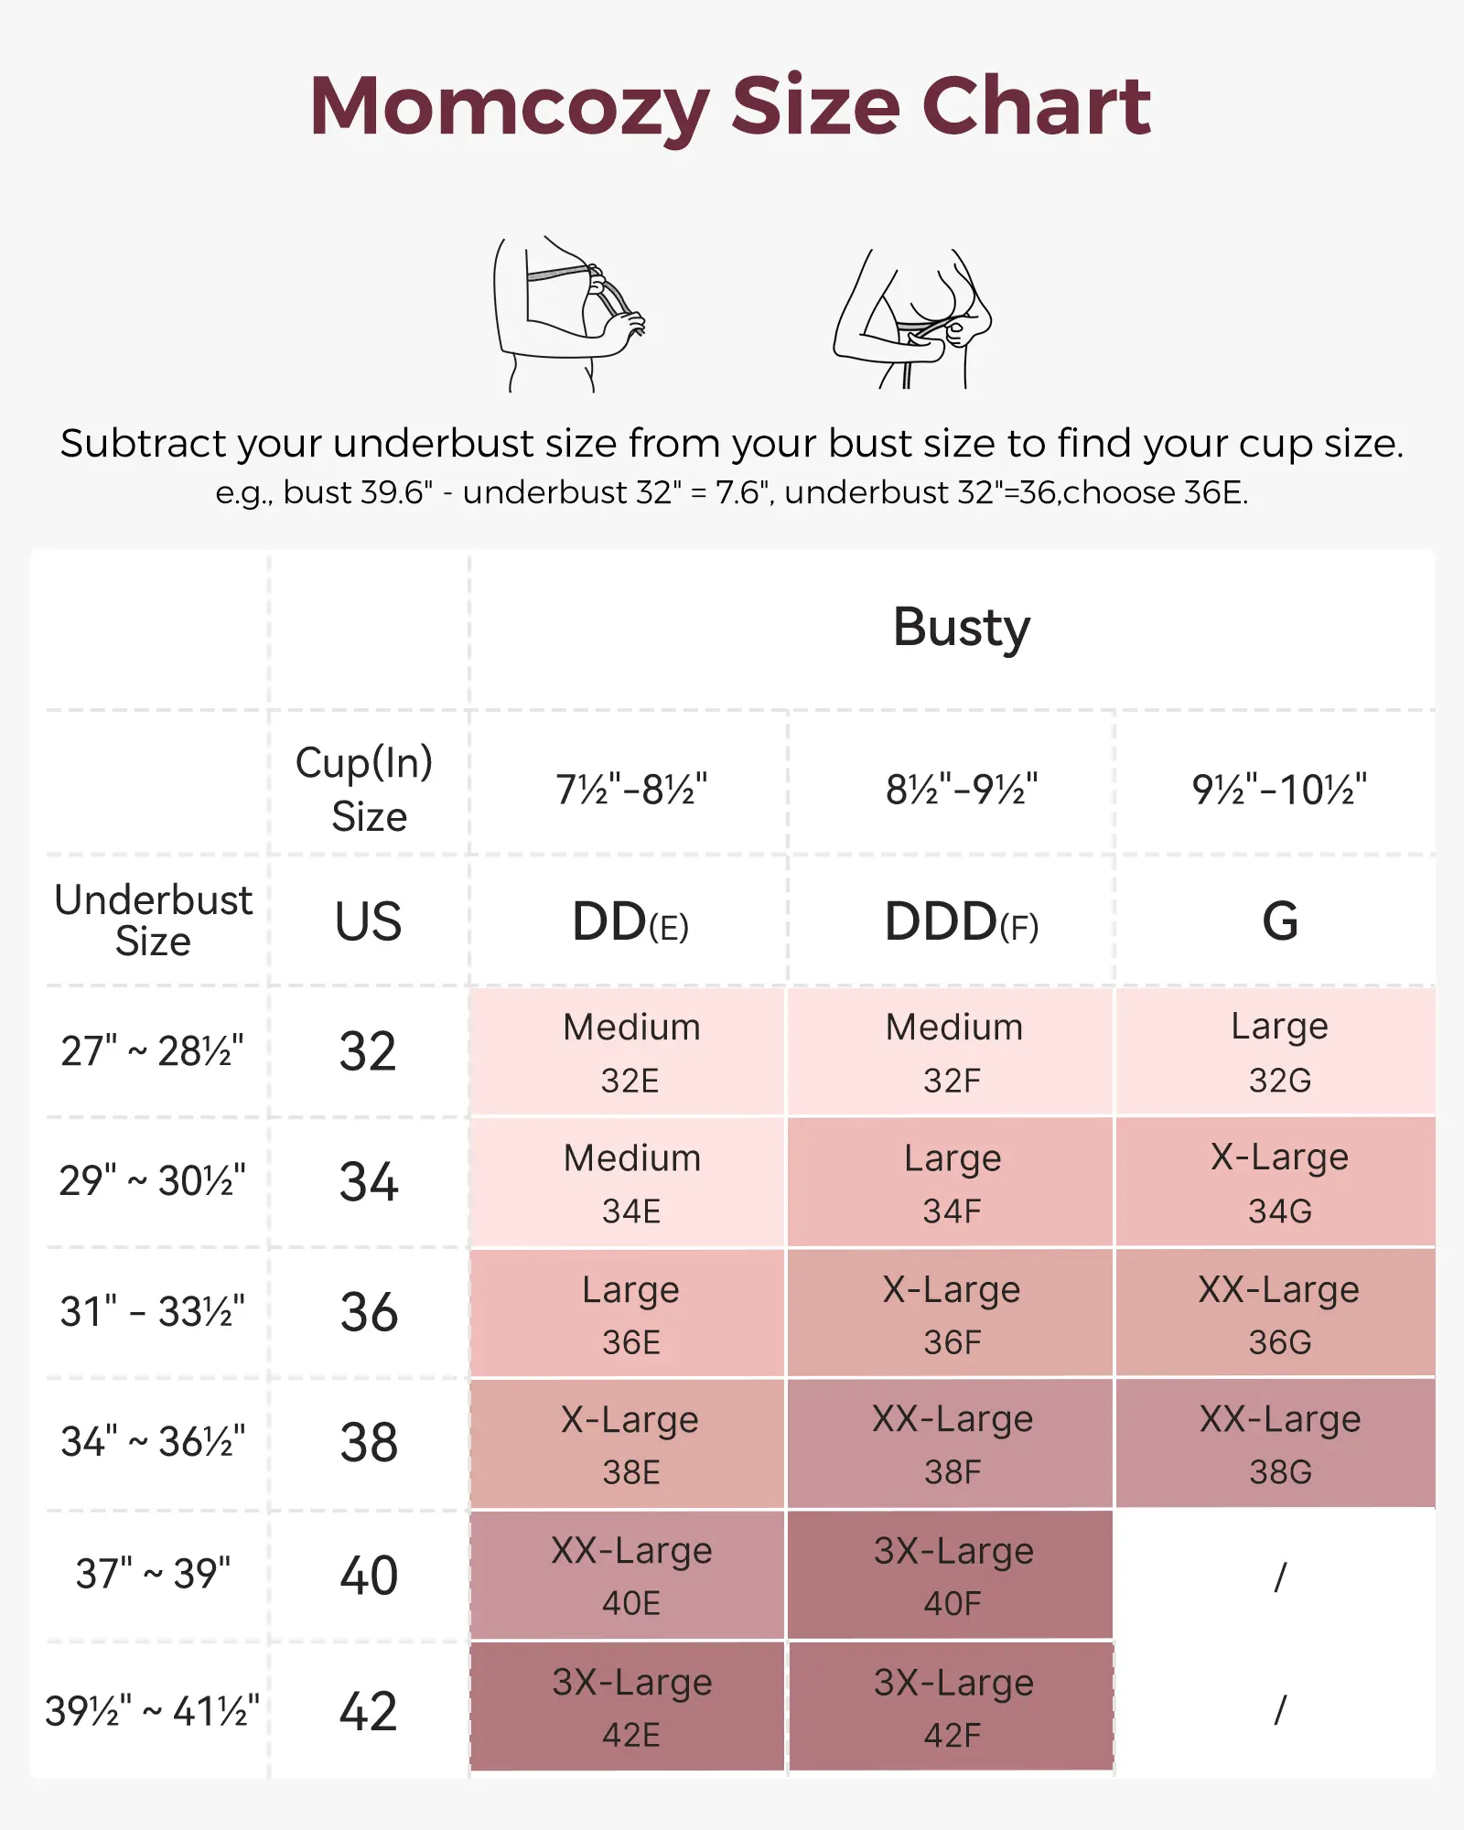Choose the Large 34F size cell
The height and width of the screenshot is (1830, 1464).
[x=952, y=1183]
